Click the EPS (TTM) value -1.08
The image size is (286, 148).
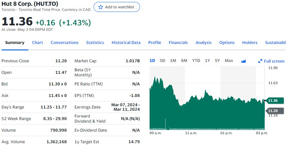click(x=134, y=96)
